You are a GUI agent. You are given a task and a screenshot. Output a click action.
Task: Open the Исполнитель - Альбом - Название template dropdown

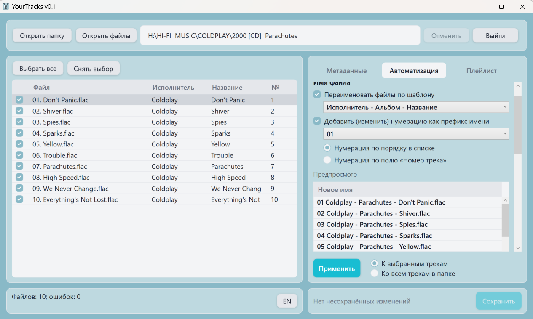click(x=416, y=107)
